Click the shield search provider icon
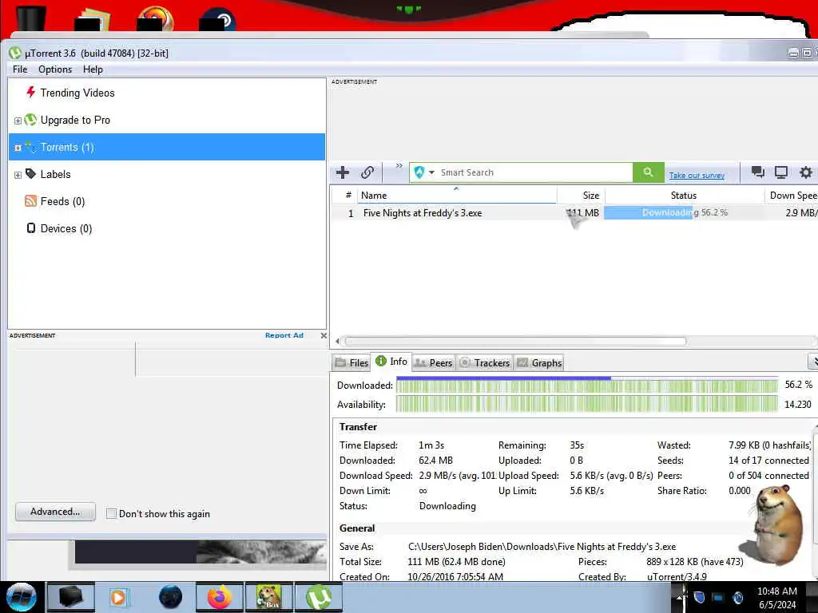Viewport: 818px width, 613px height. pos(419,172)
